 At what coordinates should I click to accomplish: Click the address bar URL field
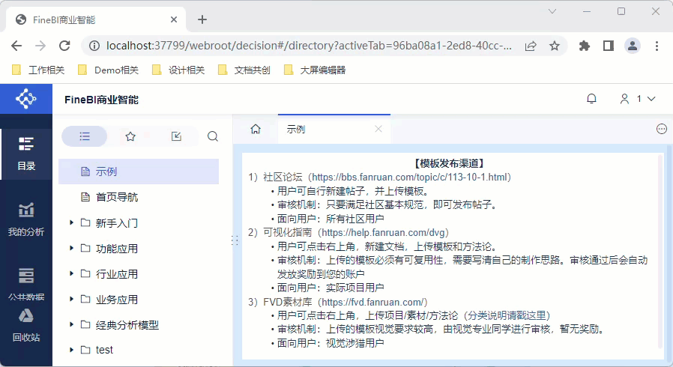(309, 46)
